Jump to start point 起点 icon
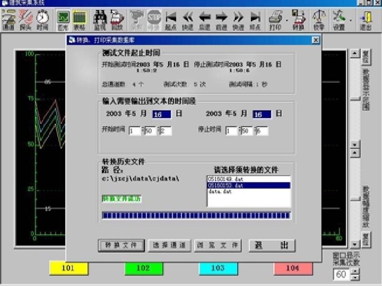382x286 pixels. [x=171, y=20]
